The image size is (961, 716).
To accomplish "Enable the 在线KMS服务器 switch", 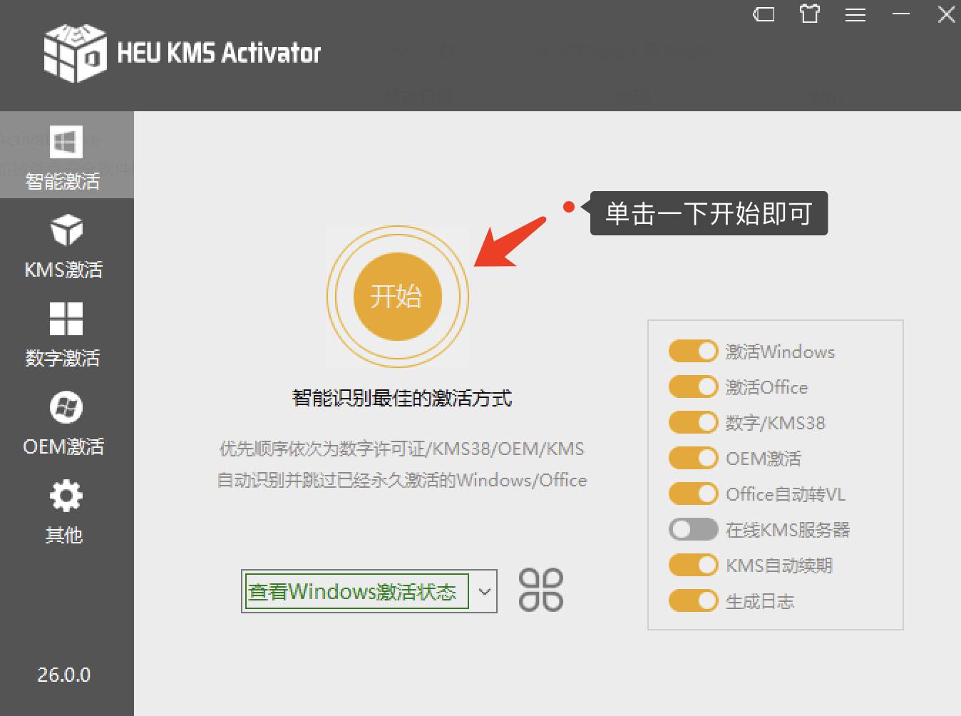I will 693,530.
